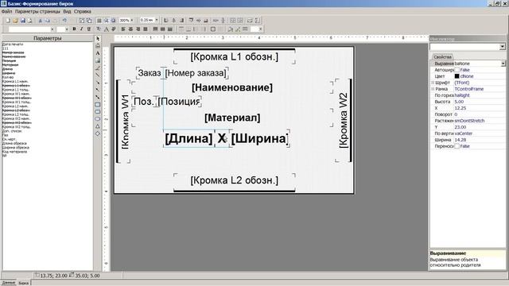This screenshot has height=286, width=509.
Task: Open the Файл menu
Action: click(6, 11)
